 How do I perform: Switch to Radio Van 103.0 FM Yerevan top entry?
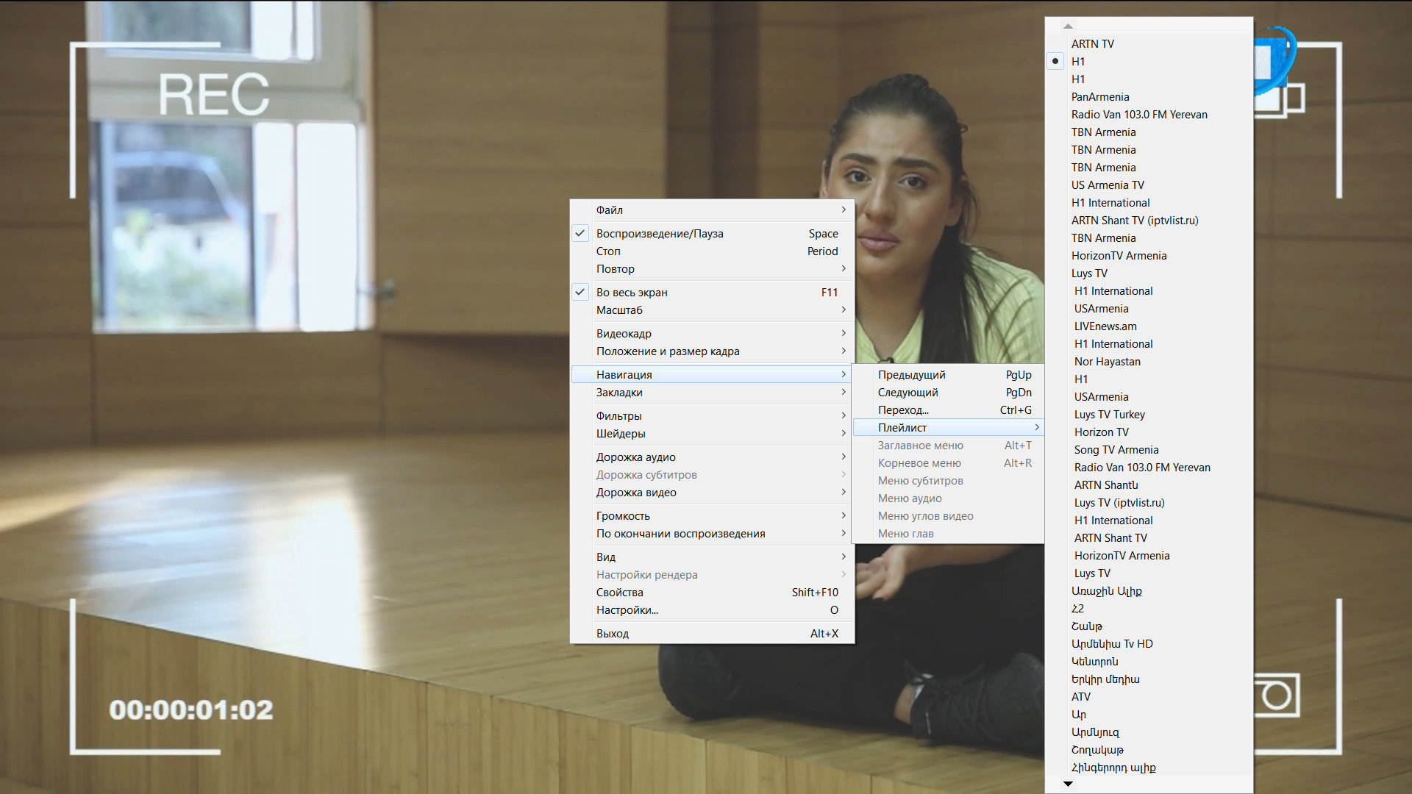[x=1138, y=115]
